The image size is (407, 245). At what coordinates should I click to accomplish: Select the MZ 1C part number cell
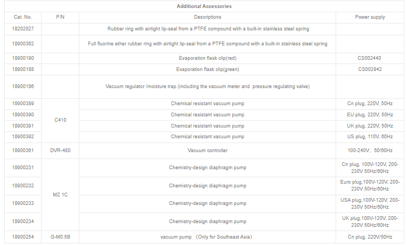60,194
